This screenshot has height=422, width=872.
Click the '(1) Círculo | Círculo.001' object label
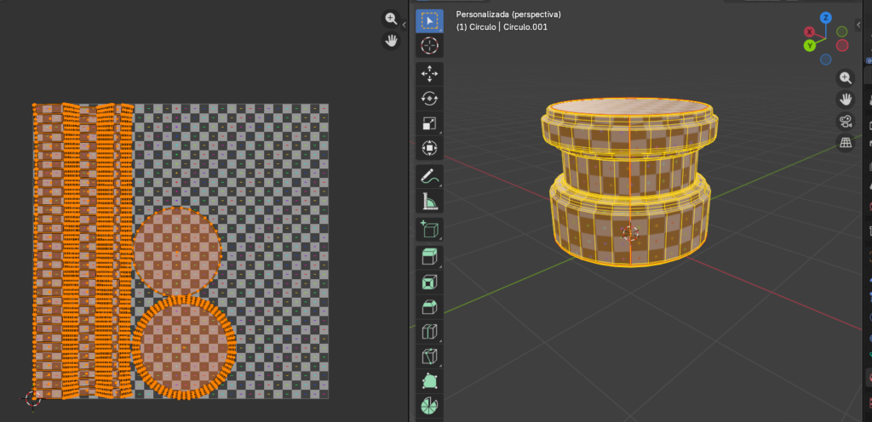(x=502, y=26)
